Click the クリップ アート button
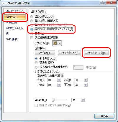The width and height of the screenshot is (118, 122). pyautogui.click(x=96, y=53)
